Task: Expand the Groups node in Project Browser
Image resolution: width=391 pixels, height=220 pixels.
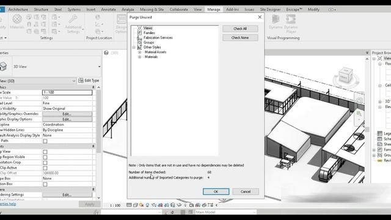Action: coord(374,155)
